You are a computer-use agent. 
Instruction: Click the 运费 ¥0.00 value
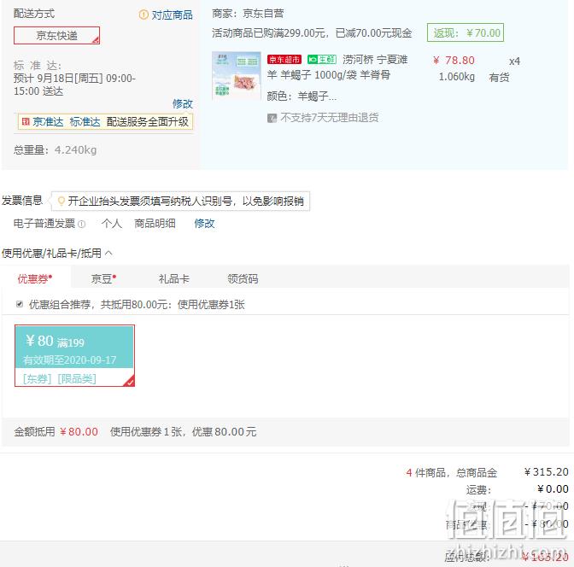click(553, 489)
